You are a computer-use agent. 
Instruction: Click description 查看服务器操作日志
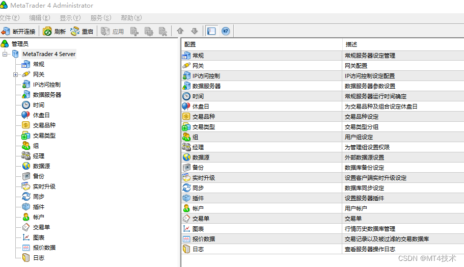point(370,249)
